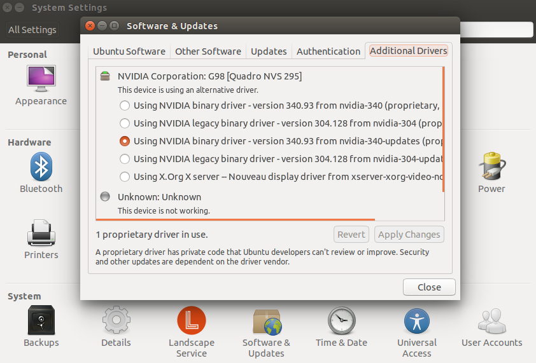This screenshot has width=536, height=363.
Task: Click the System Settings search field
Action: point(497,30)
